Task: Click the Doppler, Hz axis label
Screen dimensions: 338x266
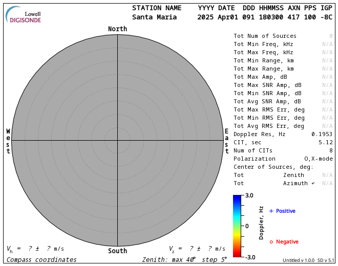Action: click(261, 223)
